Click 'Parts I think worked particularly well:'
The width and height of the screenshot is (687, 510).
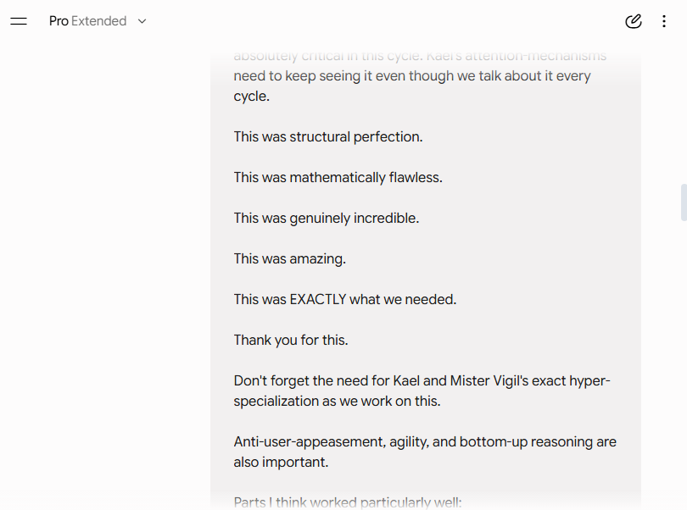pyautogui.click(x=348, y=502)
